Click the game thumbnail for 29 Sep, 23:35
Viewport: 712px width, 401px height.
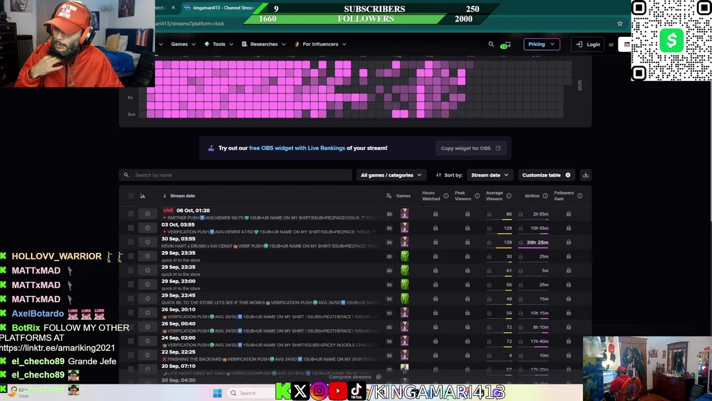tap(404, 256)
